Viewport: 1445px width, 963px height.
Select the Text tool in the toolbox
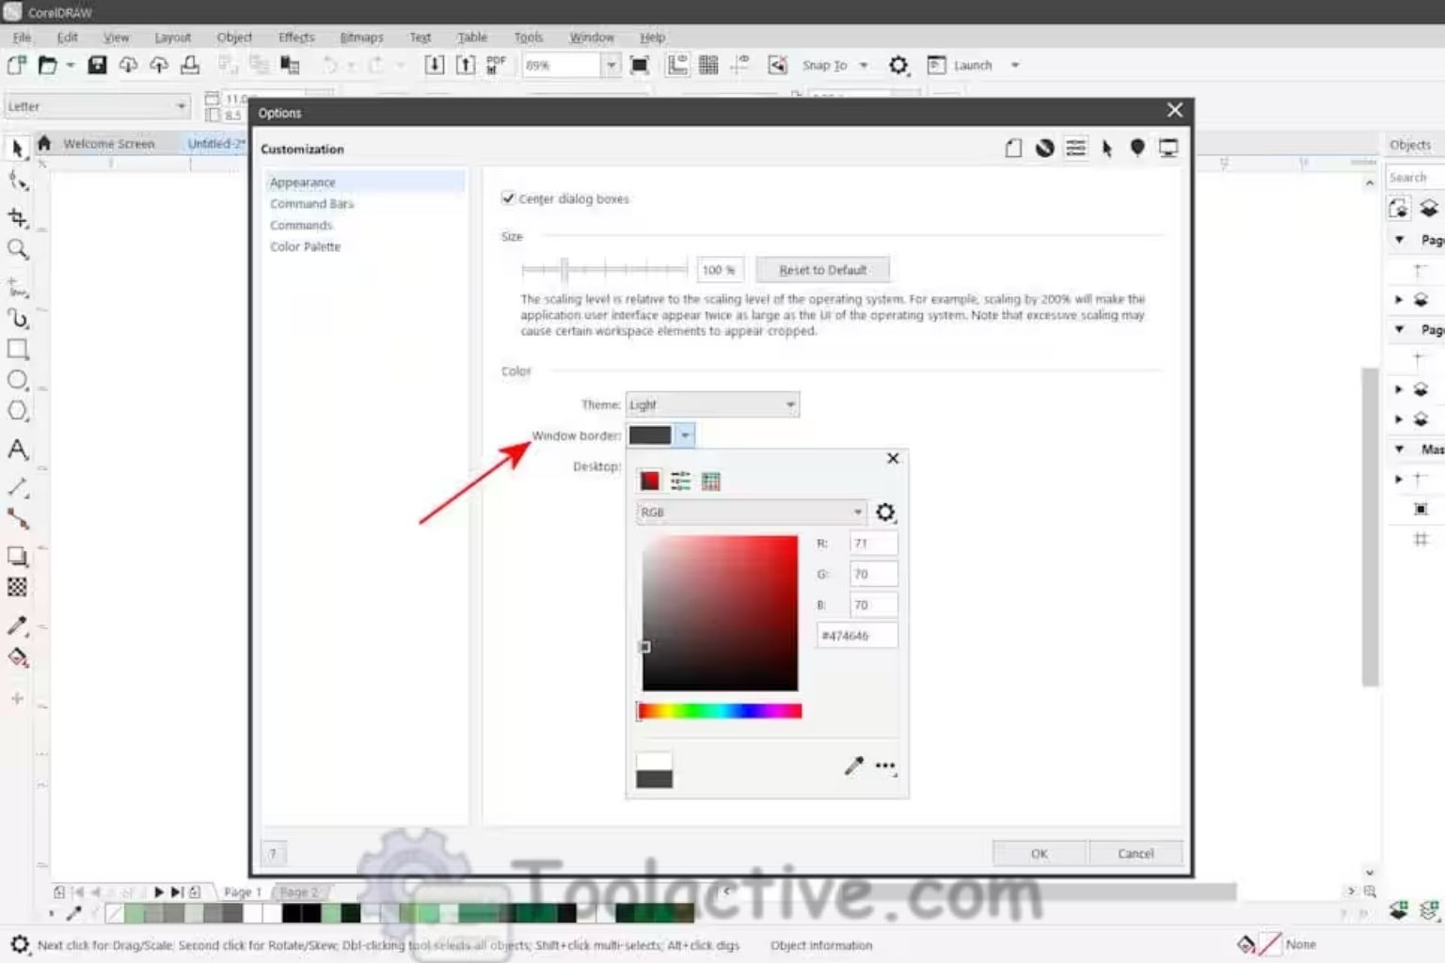tap(17, 450)
